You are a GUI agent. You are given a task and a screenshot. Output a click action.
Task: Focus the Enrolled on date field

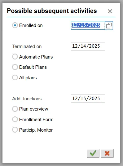pos(88,25)
